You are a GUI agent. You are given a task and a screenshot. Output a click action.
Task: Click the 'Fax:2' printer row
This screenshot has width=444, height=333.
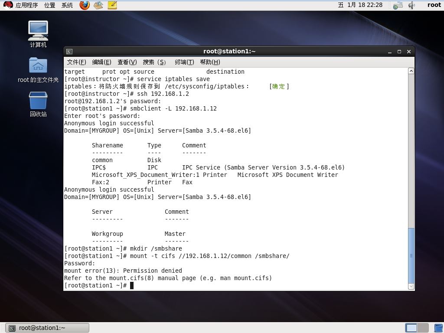point(142,183)
